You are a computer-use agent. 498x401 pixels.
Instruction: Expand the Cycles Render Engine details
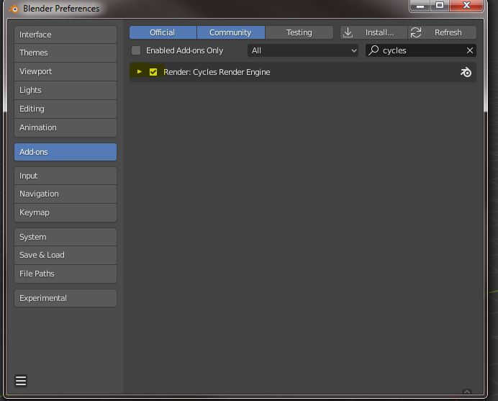click(139, 72)
